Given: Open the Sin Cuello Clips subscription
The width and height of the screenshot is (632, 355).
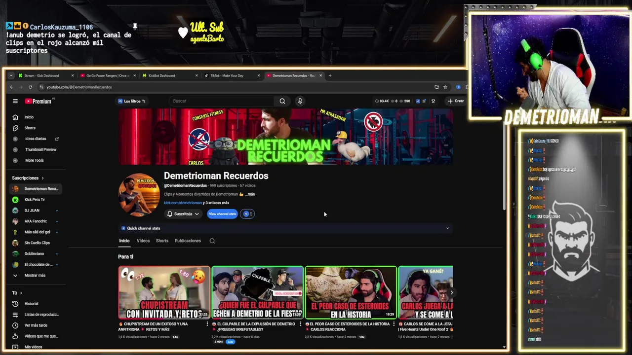Looking at the screenshot, I should coord(35,243).
